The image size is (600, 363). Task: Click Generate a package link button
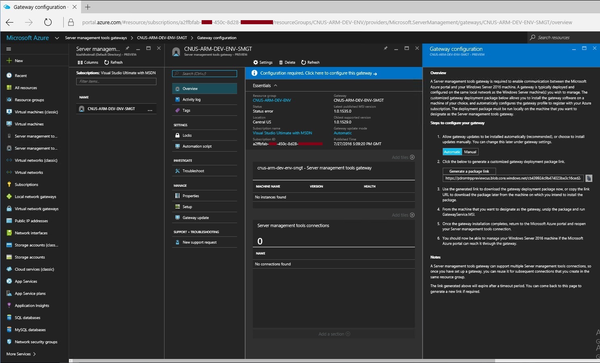pyautogui.click(x=469, y=171)
